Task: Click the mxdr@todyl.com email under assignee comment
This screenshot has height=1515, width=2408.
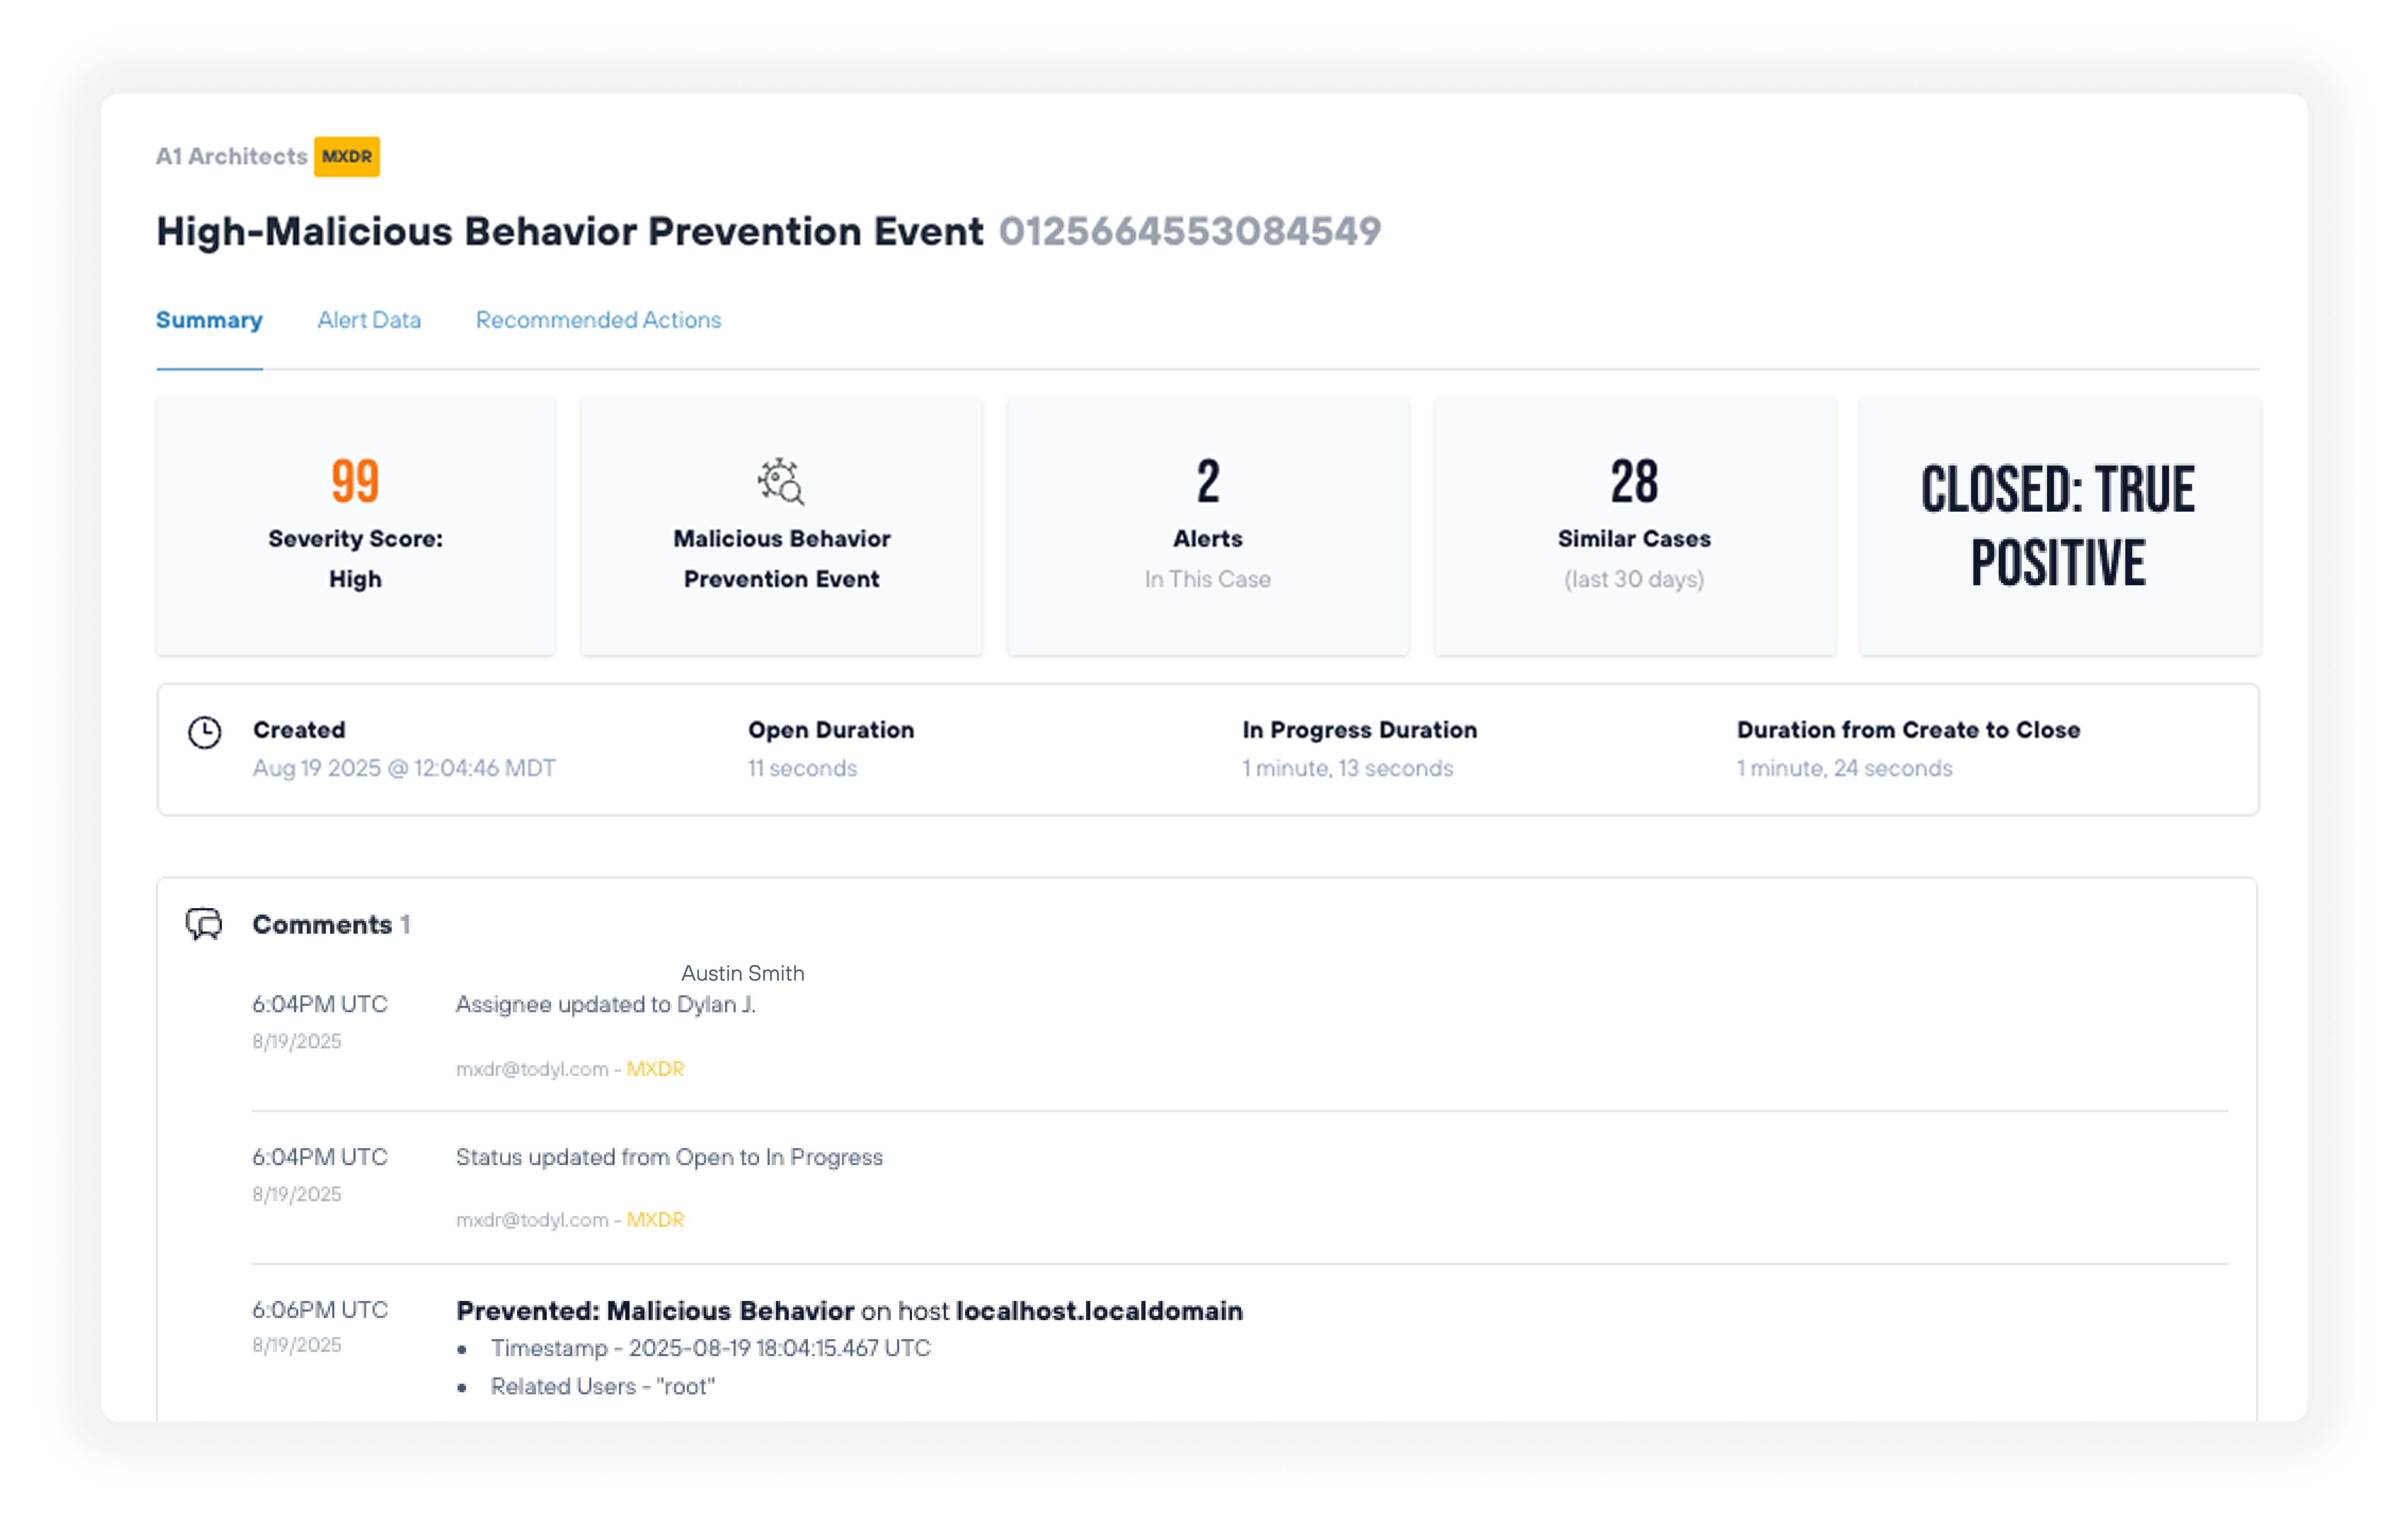Action: [x=532, y=1069]
